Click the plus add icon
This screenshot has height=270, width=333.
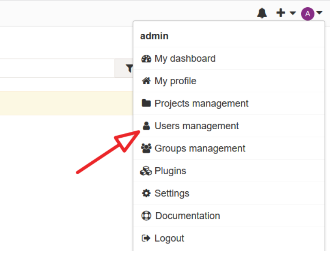281,13
